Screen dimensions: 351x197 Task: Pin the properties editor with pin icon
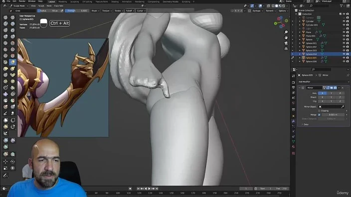[x=348, y=75]
